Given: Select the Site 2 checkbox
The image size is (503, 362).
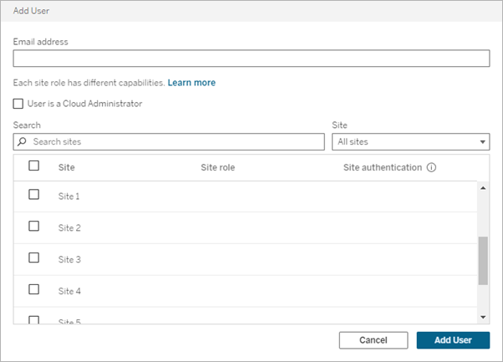Looking at the screenshot, I should (x=34, y=227).
